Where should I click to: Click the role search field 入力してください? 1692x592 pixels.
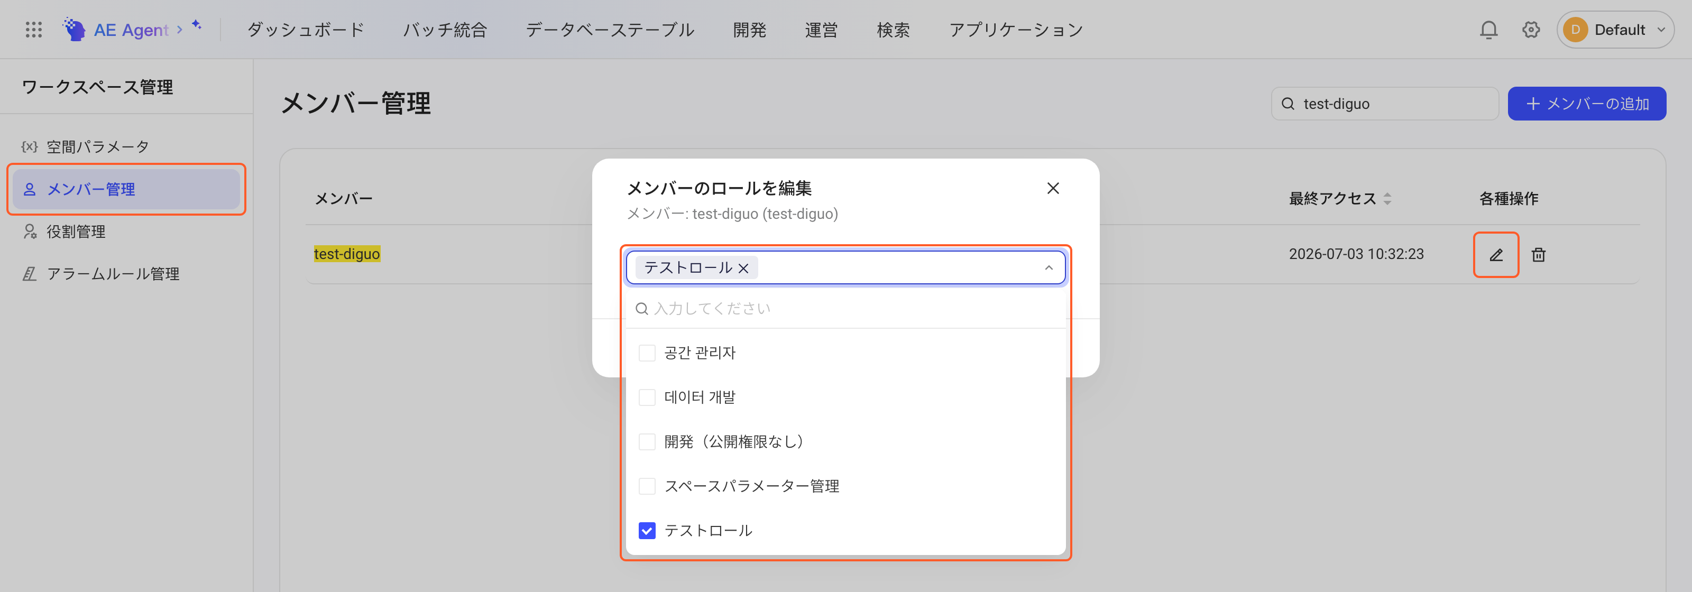(845, 309)
